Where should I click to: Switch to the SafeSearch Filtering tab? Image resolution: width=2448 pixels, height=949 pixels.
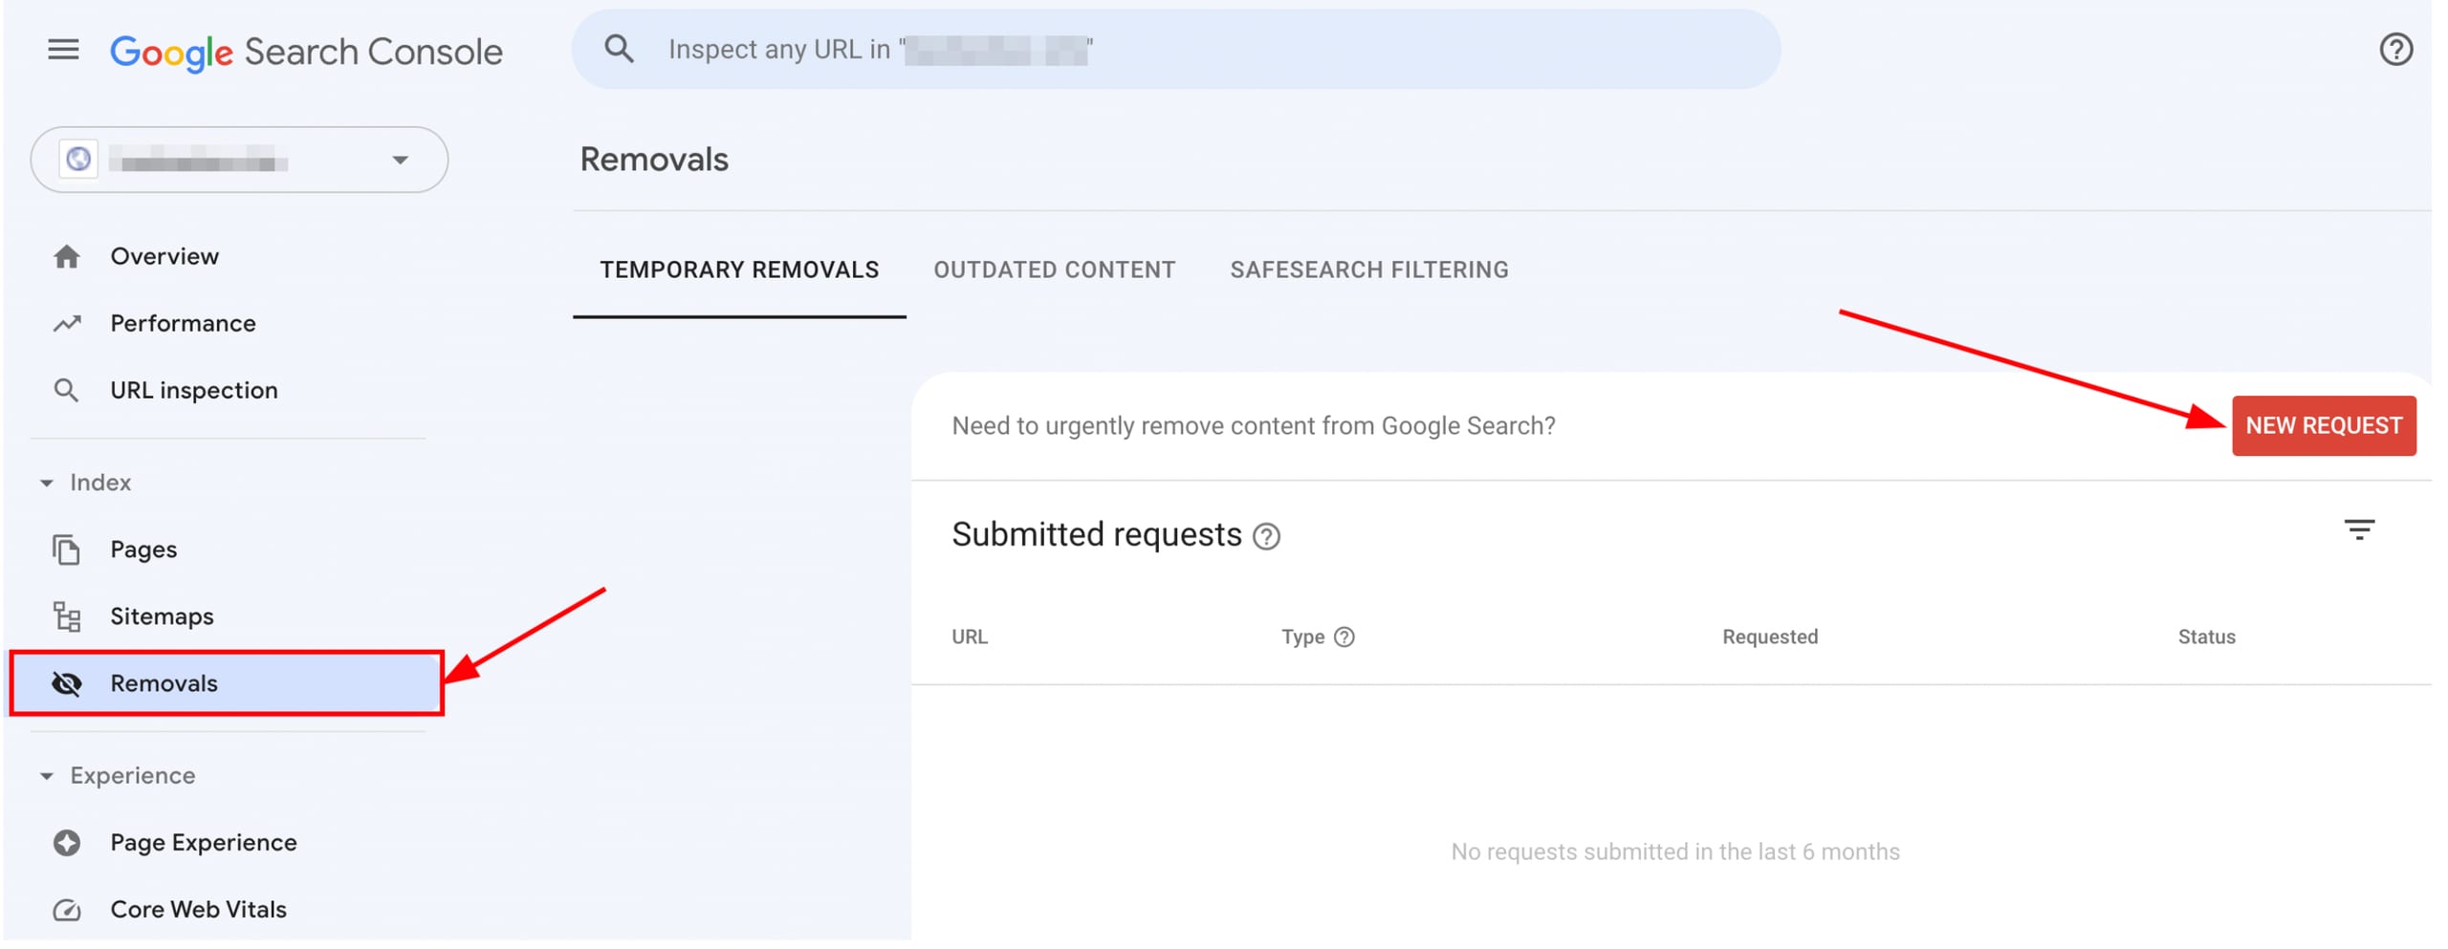(1368, 270)
